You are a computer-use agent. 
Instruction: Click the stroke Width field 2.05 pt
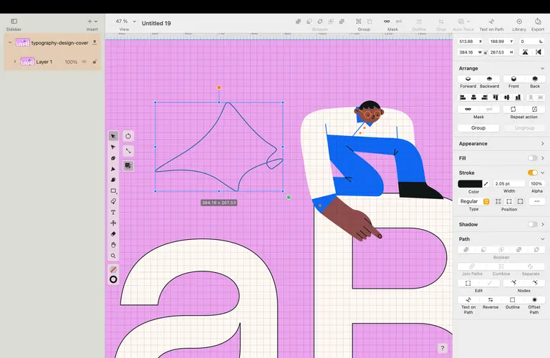click(x=509, y=184)
